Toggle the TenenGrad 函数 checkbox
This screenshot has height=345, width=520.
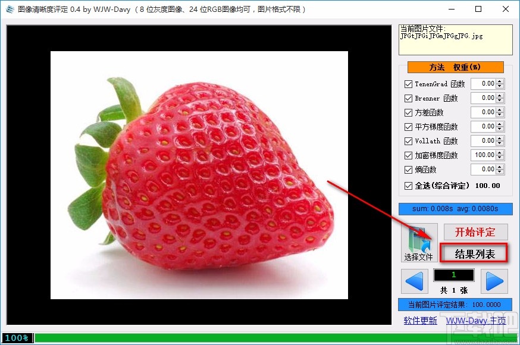(408, 84)
